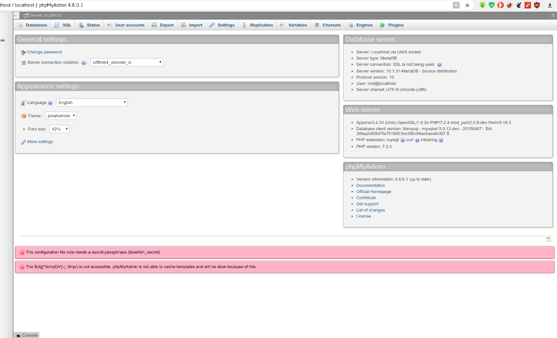Open the License link
557x338 pixels.
coord(363,216)
